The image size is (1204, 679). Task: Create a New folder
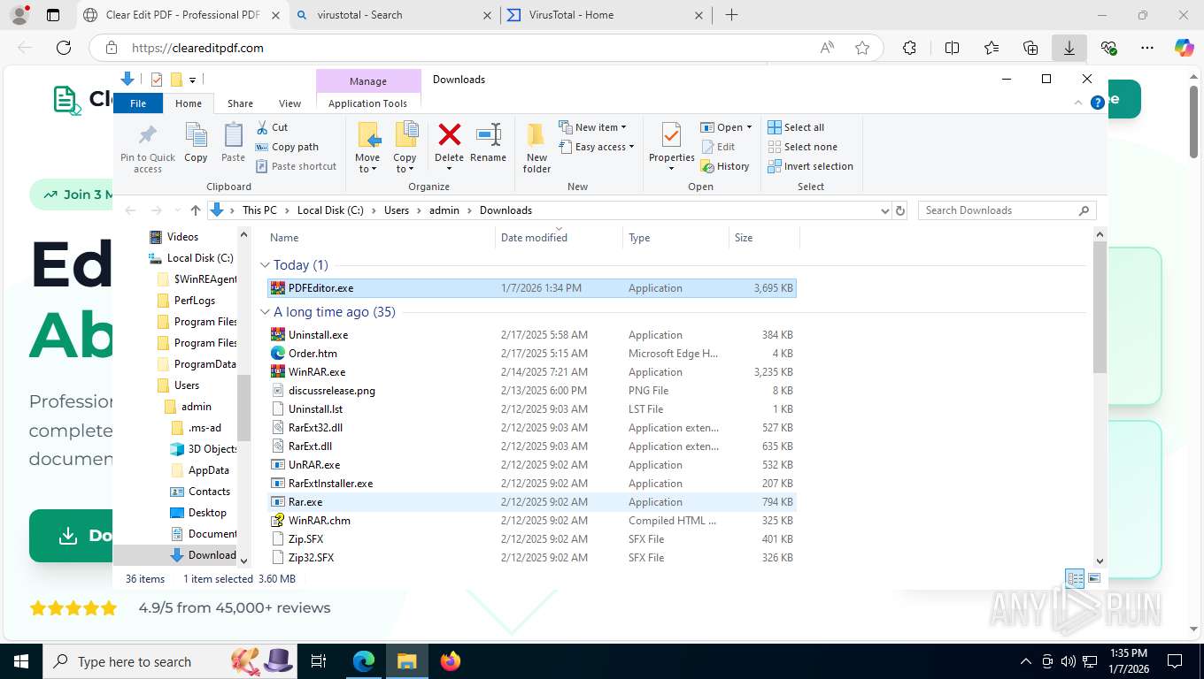536,148
